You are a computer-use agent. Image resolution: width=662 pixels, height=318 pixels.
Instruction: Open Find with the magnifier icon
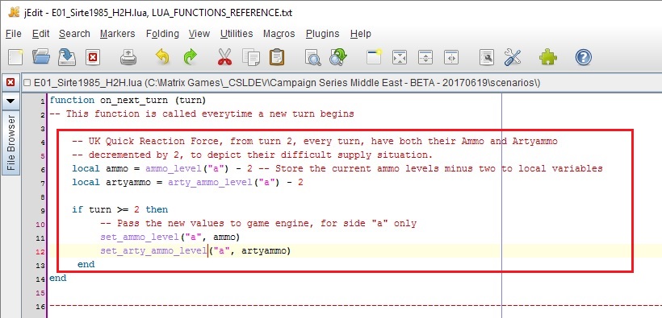pos(313,57)
